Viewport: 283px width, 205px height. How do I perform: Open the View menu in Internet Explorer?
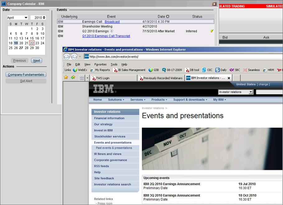pos(87,64)
